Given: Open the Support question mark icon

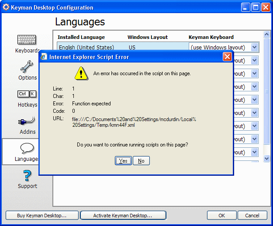Looking at the screenshot, I should (x=28, y=176).
